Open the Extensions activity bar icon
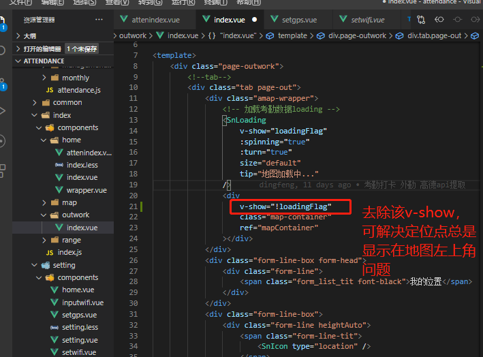This screenshot has height=357, width=483. click(2, 170)
